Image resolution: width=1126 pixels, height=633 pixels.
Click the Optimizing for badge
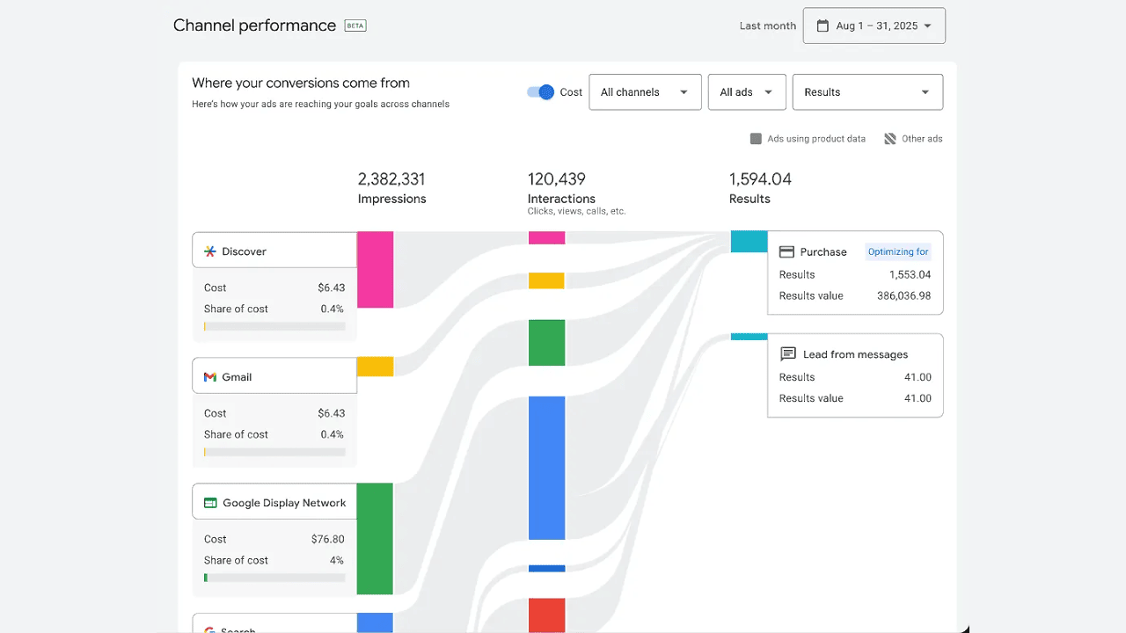click(897, 251)
